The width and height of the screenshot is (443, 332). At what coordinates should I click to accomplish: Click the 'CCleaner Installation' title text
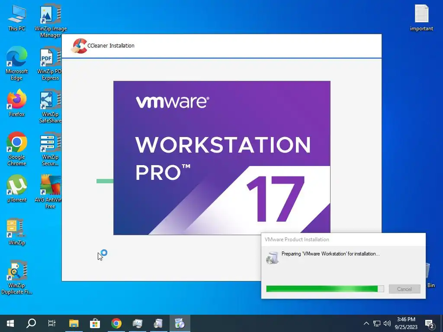111,46
